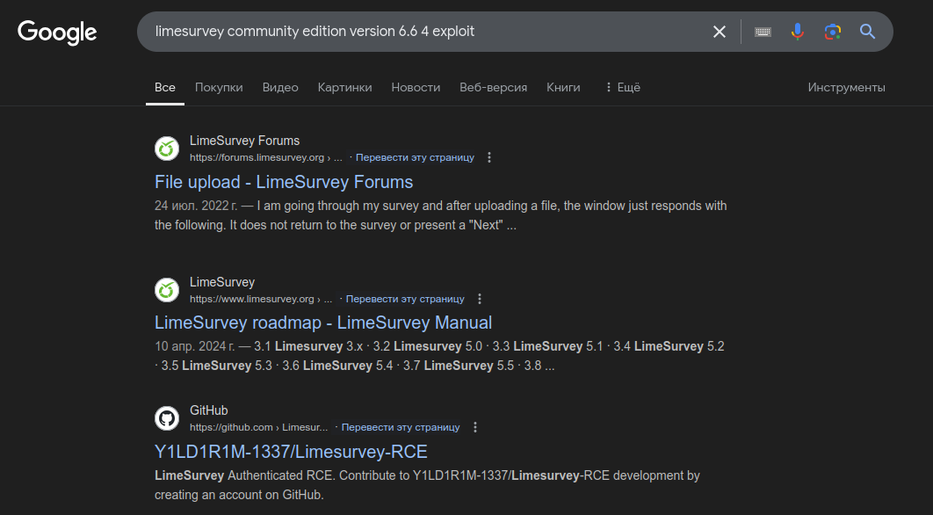Click the LimeSurvey Forums favicon
Screen dimensions: 933x515
click(167, 149)
